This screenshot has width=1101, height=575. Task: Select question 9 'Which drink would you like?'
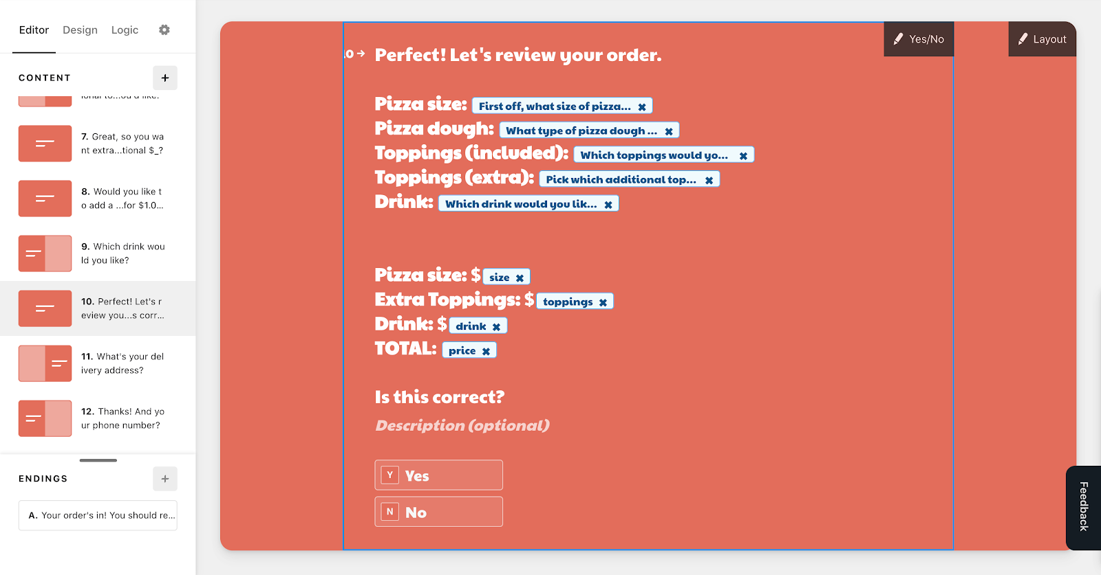(x=98, y=253)
